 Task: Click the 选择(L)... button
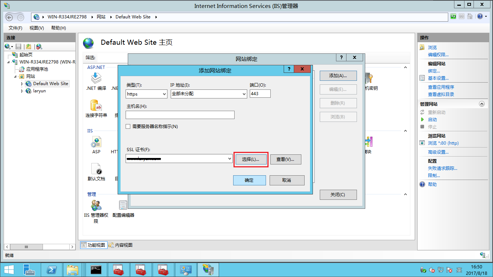(x=251, y=159)
